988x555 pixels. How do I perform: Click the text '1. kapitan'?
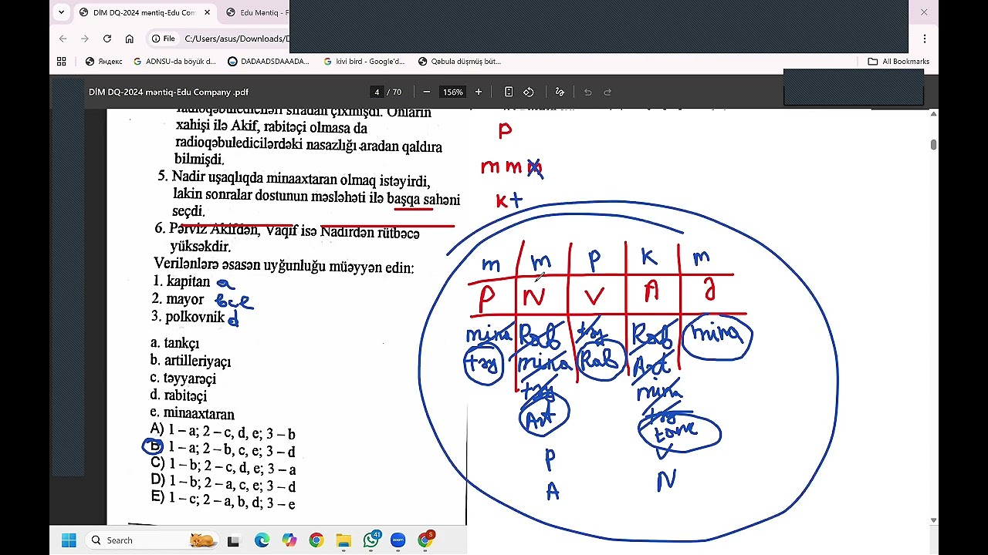pos(181,282)
